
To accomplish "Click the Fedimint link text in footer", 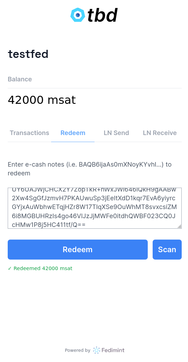I will tap(113, 350).
